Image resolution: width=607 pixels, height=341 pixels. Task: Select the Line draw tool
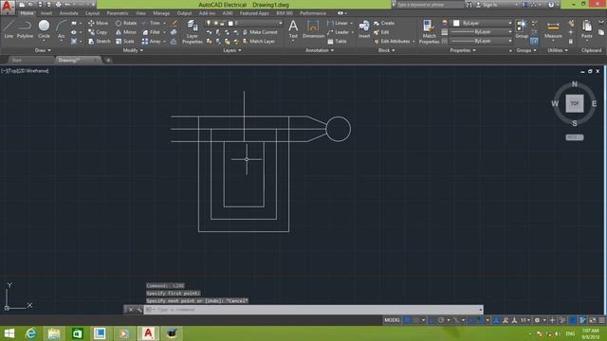[9, 29]
